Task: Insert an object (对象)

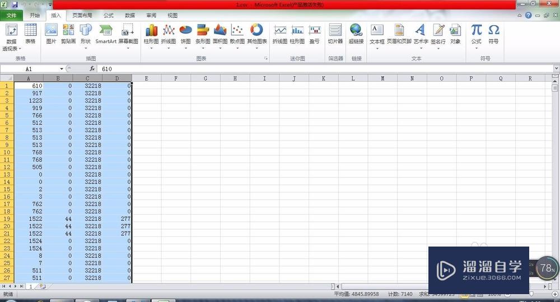Action: [x=455, y=34]
